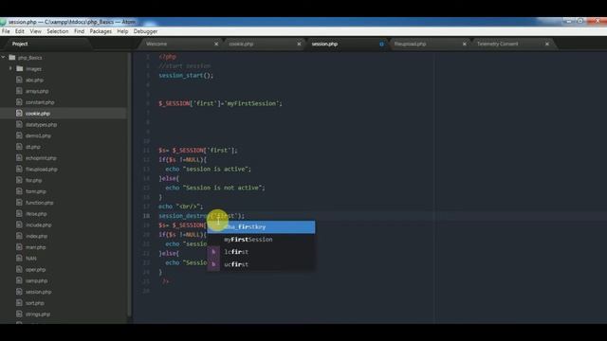Click the modified dot on session.php tab
Image resolution: width=607 pixels, height=341 pixels.
pos(381,45)
